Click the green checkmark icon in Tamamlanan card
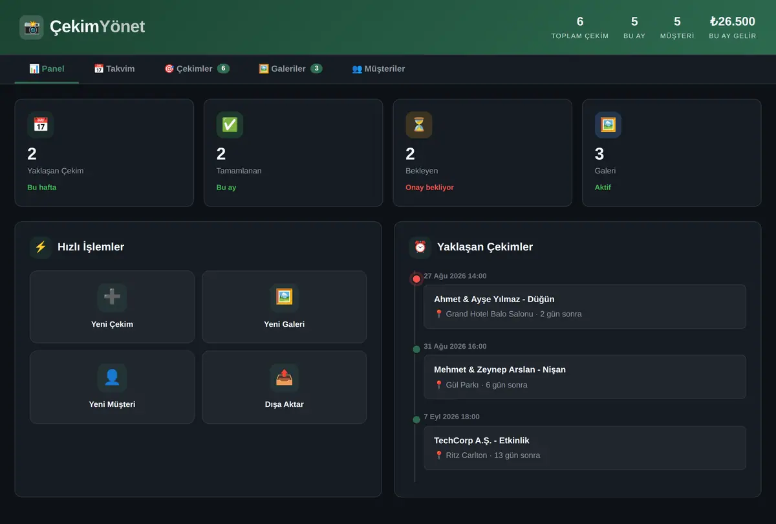Viewport: 776px width, 524px height. click(x=230, y=125)
